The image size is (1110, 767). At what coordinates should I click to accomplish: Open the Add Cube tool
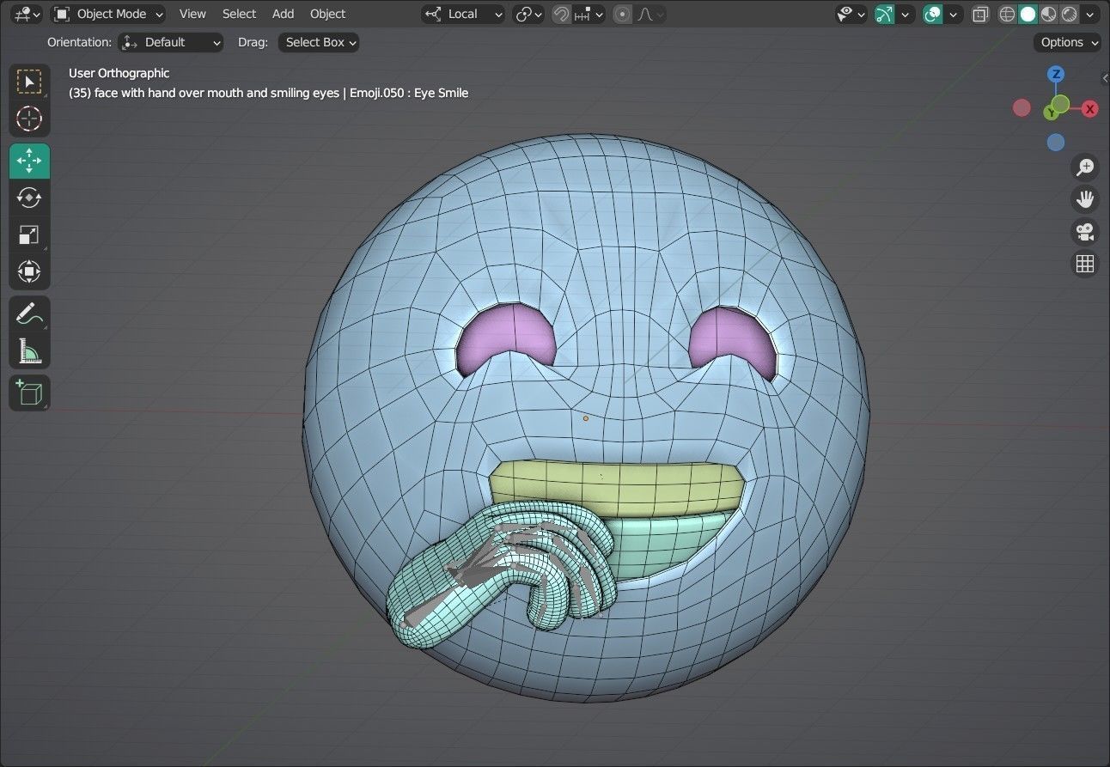(29, 393)
